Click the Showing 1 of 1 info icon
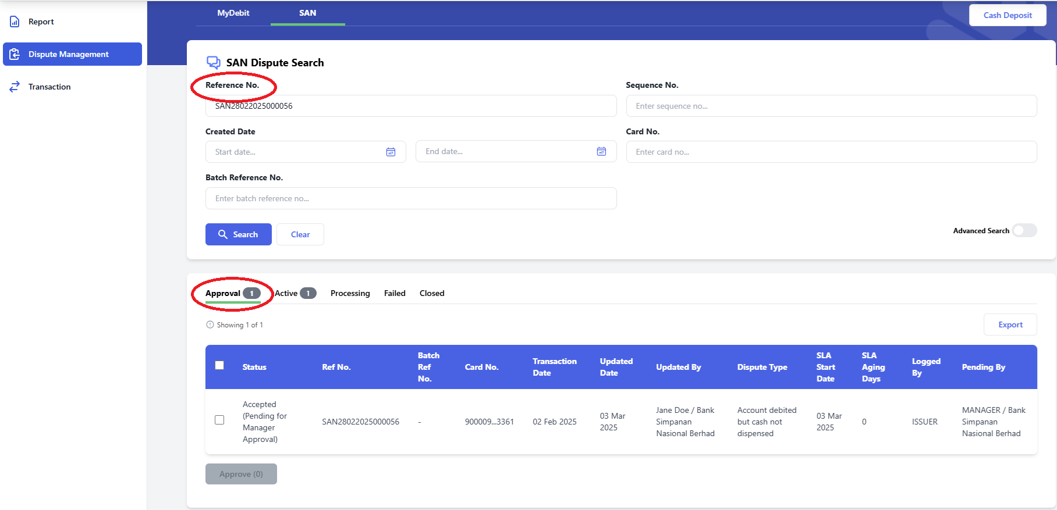Image resolution: width=1057 pixels, height=510 pixels. click(210, 324)
